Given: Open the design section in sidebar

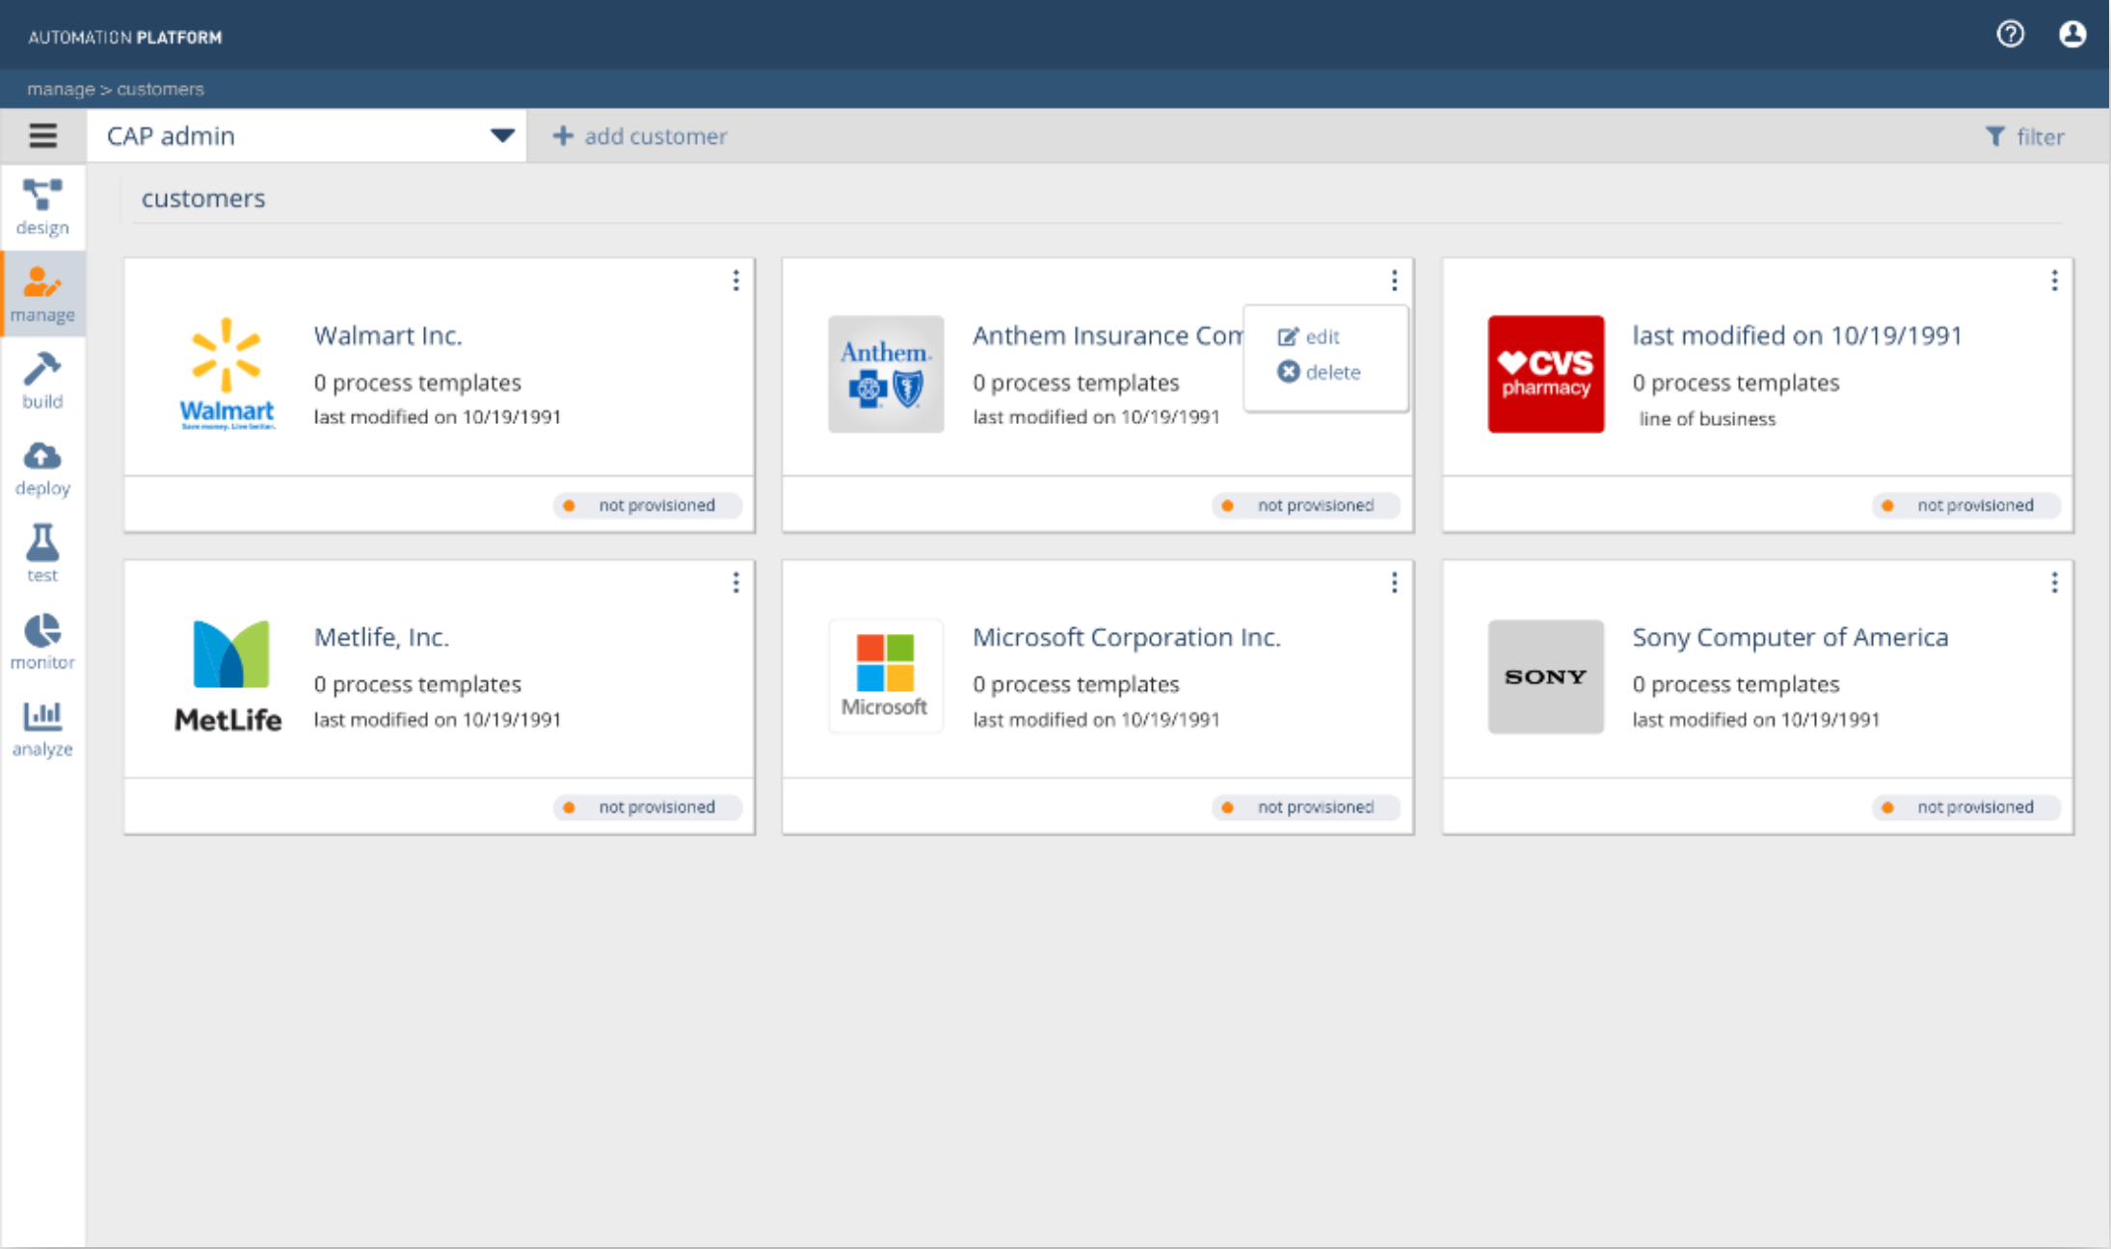Looking at the screenshot, I should (42, 207).
